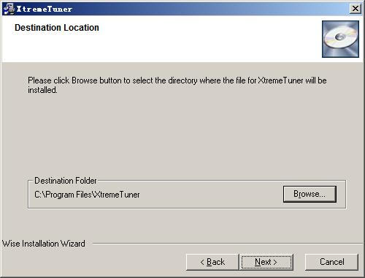Proceed with the Next button
365x278 pixels.
click(266, 262)
